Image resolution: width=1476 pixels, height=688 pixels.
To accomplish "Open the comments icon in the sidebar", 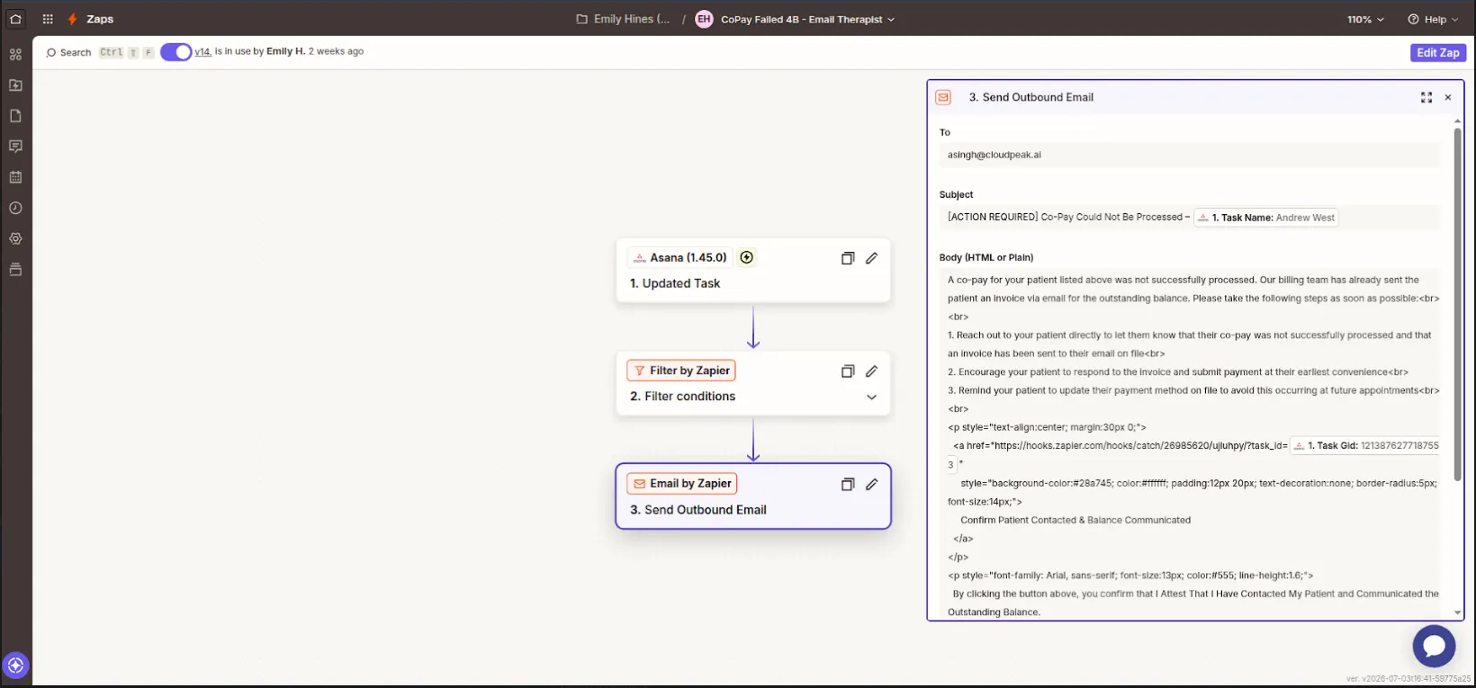I will (x=15, y=147).
